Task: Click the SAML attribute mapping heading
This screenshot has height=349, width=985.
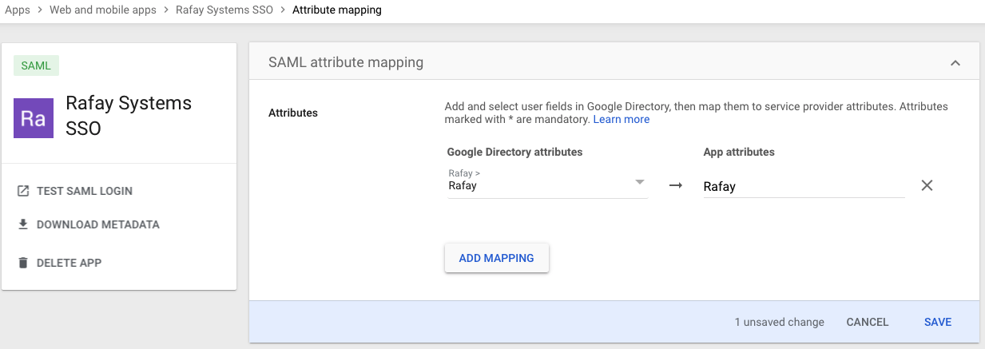Action: 346,62
